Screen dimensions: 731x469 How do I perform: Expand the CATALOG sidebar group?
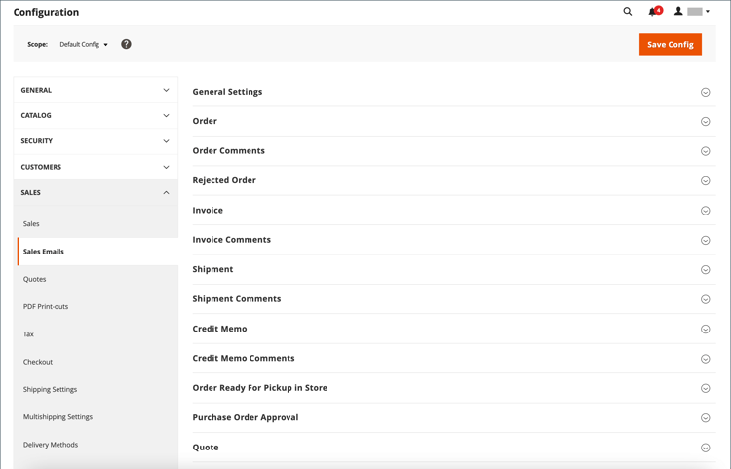point(96,115)
